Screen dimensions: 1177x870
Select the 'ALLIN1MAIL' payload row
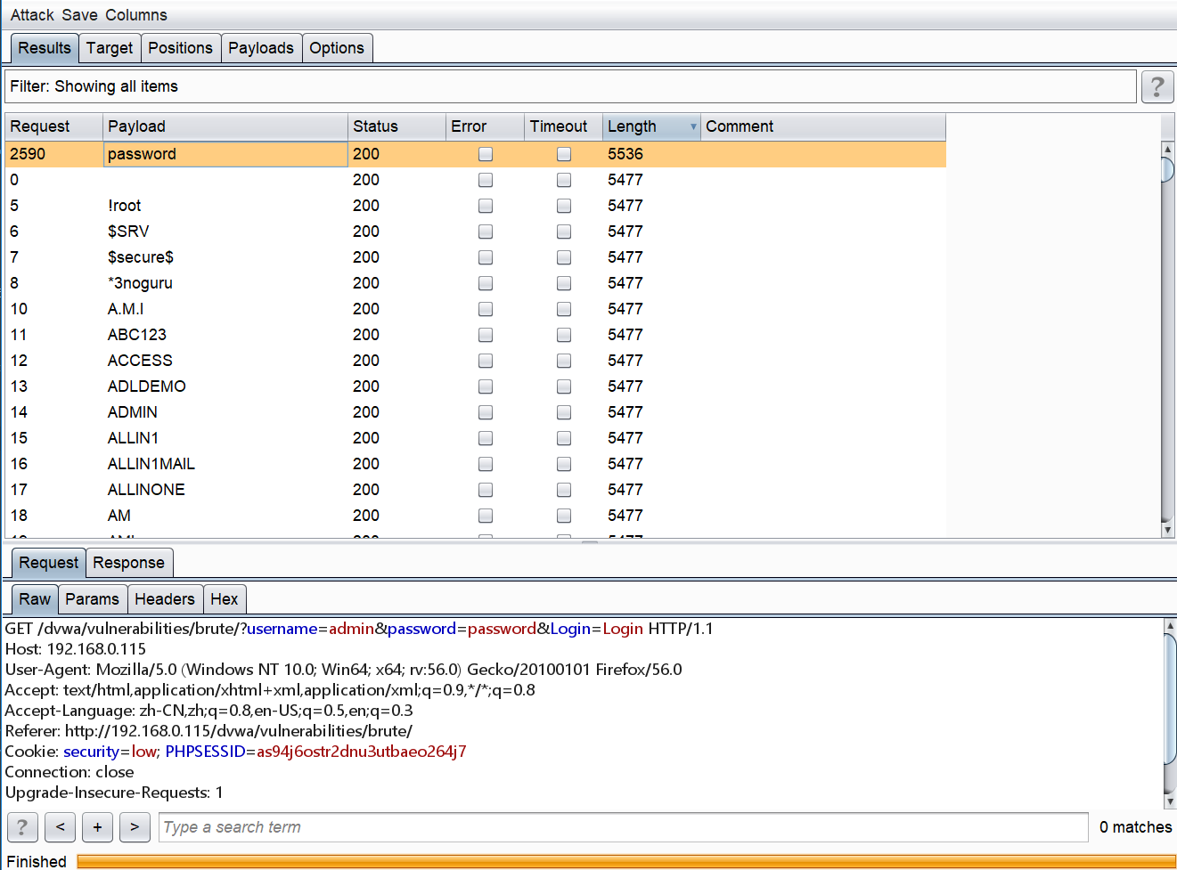pyautogui.click(x=475, y=464)
